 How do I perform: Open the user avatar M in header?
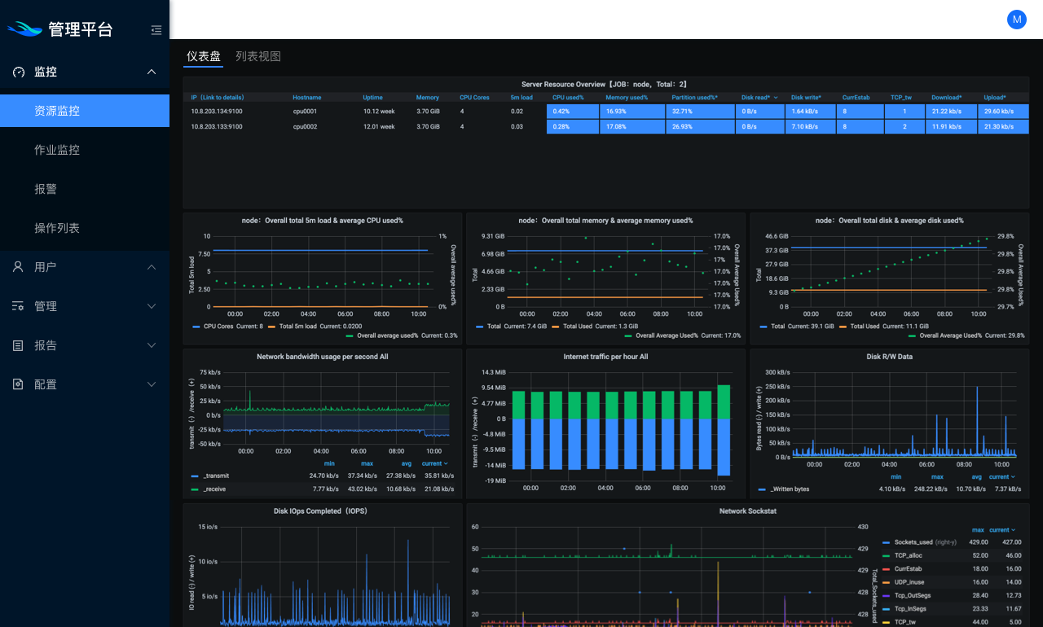click(1016, 20)
